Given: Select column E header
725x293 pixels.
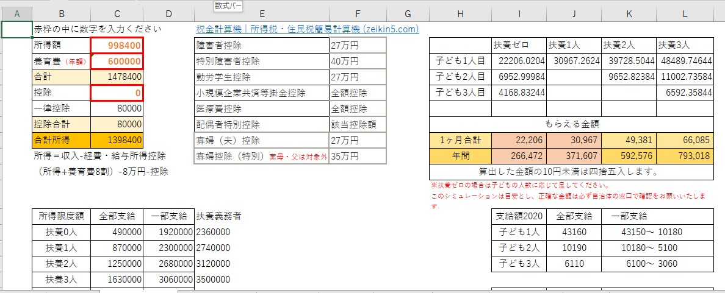Looking at the screenshot, I should click(x=262, y=14).
